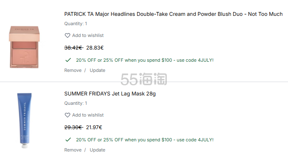This screenshot has height=158, width=288.
Task: Click the heart icon for PATRICK TA blush
Action: pos(68,35)
